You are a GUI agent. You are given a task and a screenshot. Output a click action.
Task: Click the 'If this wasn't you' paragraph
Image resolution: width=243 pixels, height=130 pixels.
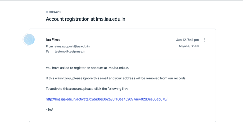click(x=116, y=78)
